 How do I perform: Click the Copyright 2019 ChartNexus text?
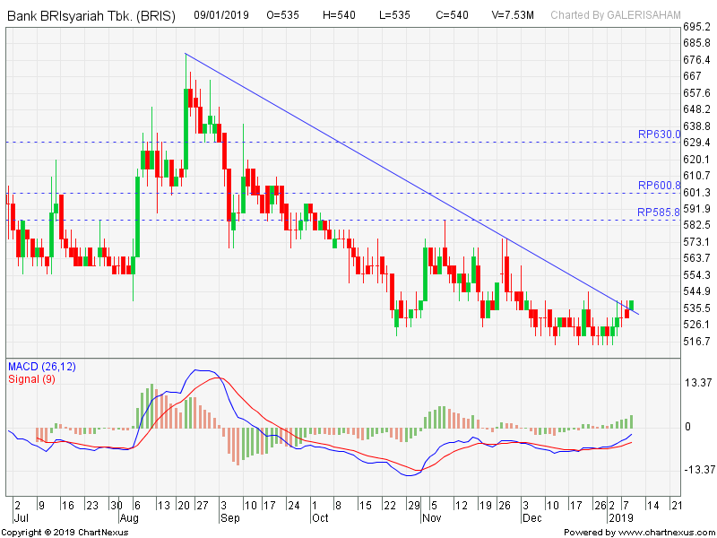click(x=67, y=532)
